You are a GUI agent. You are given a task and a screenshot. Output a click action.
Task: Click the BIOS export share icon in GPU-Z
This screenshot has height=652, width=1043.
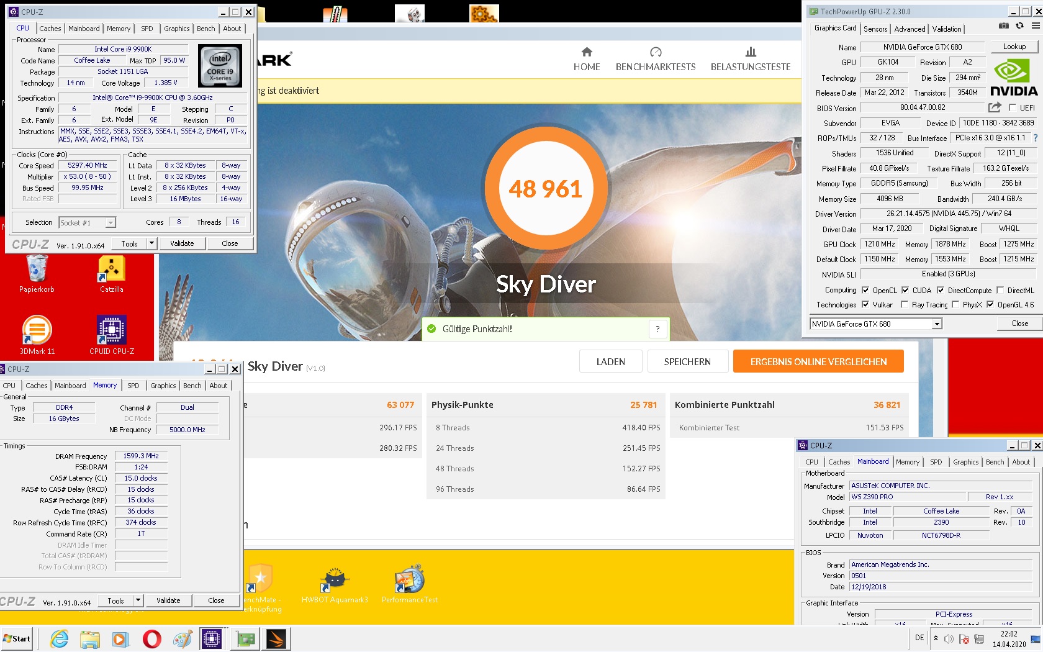tap(995, 107)
